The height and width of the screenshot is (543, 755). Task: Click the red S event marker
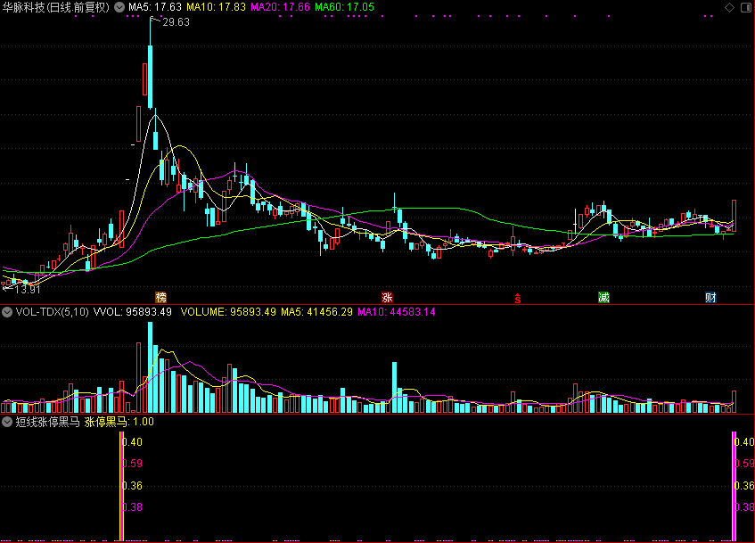click(518, 299)
